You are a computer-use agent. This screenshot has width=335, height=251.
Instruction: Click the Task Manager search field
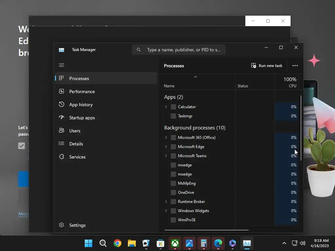(x=179, y=50)
